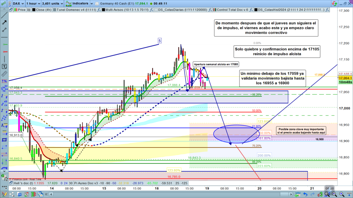Collapse the indicator bar with up chevron
The image size is (353, 198).
coord(4,10)
